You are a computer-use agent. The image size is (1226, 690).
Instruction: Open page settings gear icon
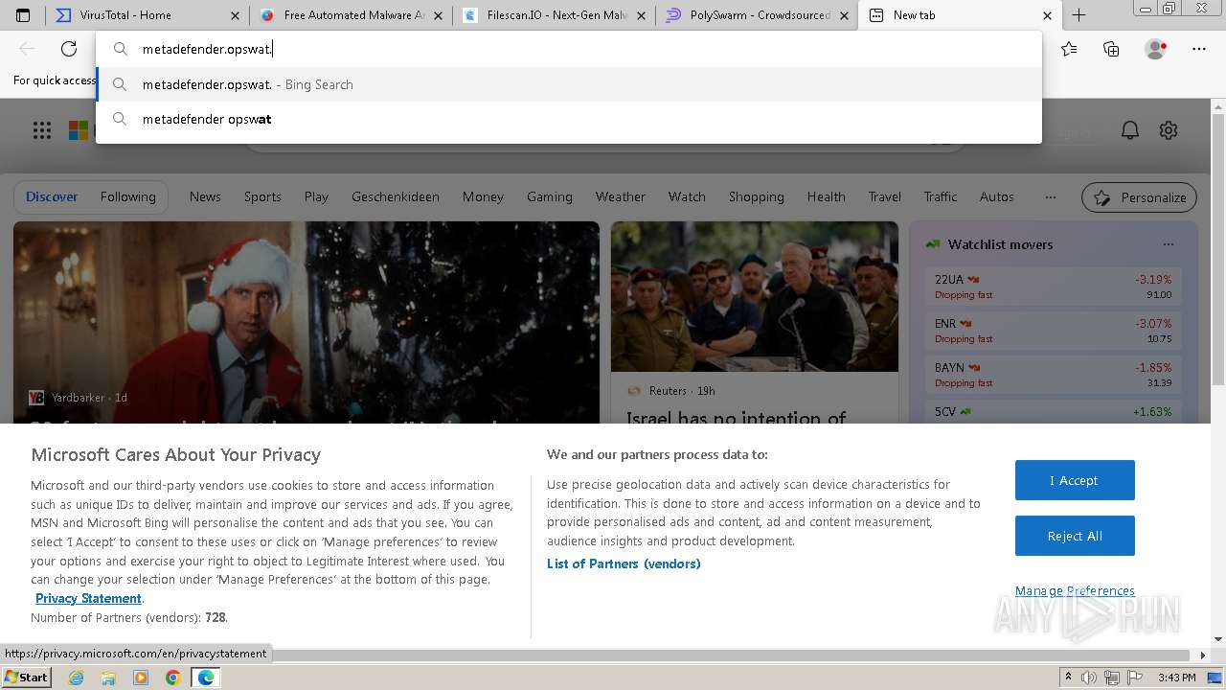point(1169,130)
